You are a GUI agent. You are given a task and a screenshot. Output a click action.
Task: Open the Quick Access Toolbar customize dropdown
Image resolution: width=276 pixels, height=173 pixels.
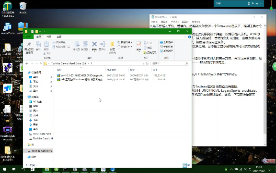pyautogui.click(x=40, y=32)
